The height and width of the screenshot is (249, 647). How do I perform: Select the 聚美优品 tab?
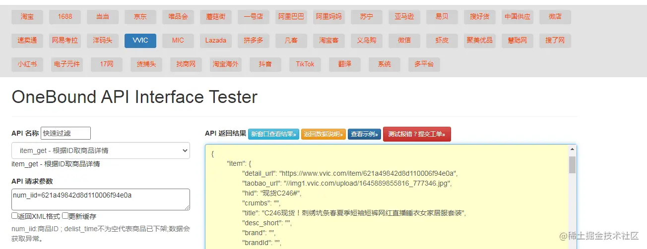click(x=480, y=41)
